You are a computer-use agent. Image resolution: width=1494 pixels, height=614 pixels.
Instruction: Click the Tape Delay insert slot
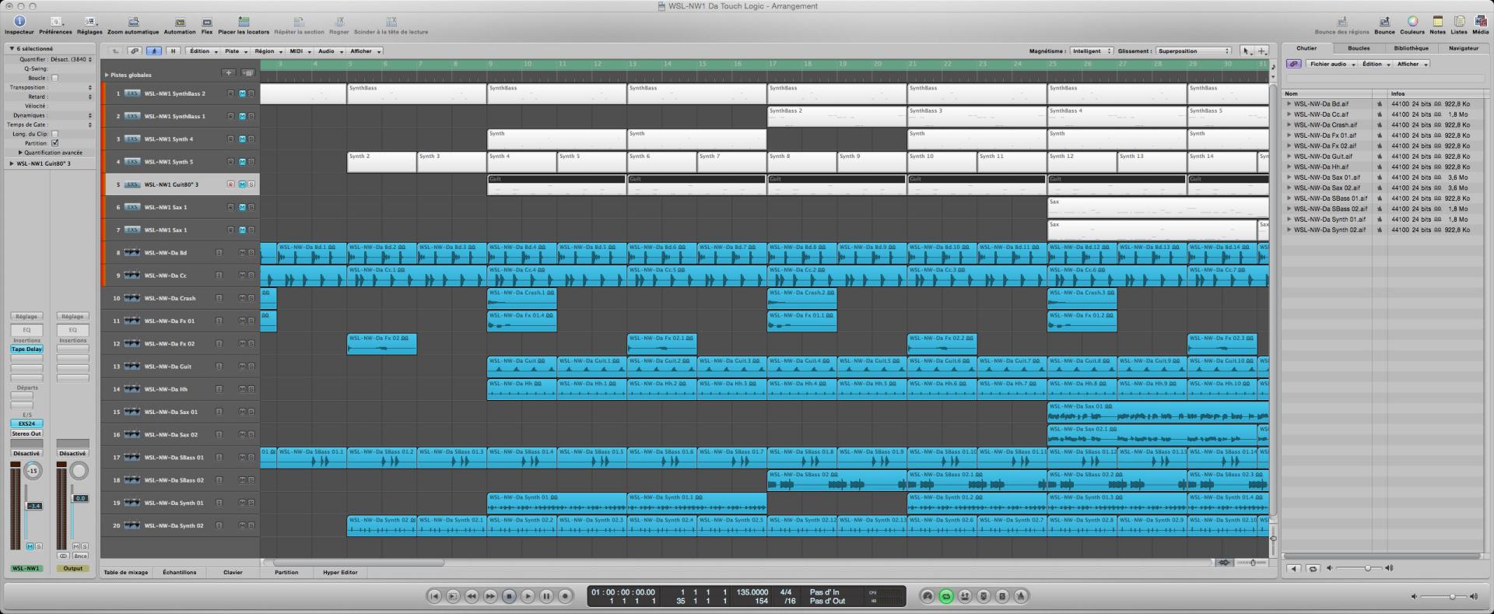click(26, 349)
